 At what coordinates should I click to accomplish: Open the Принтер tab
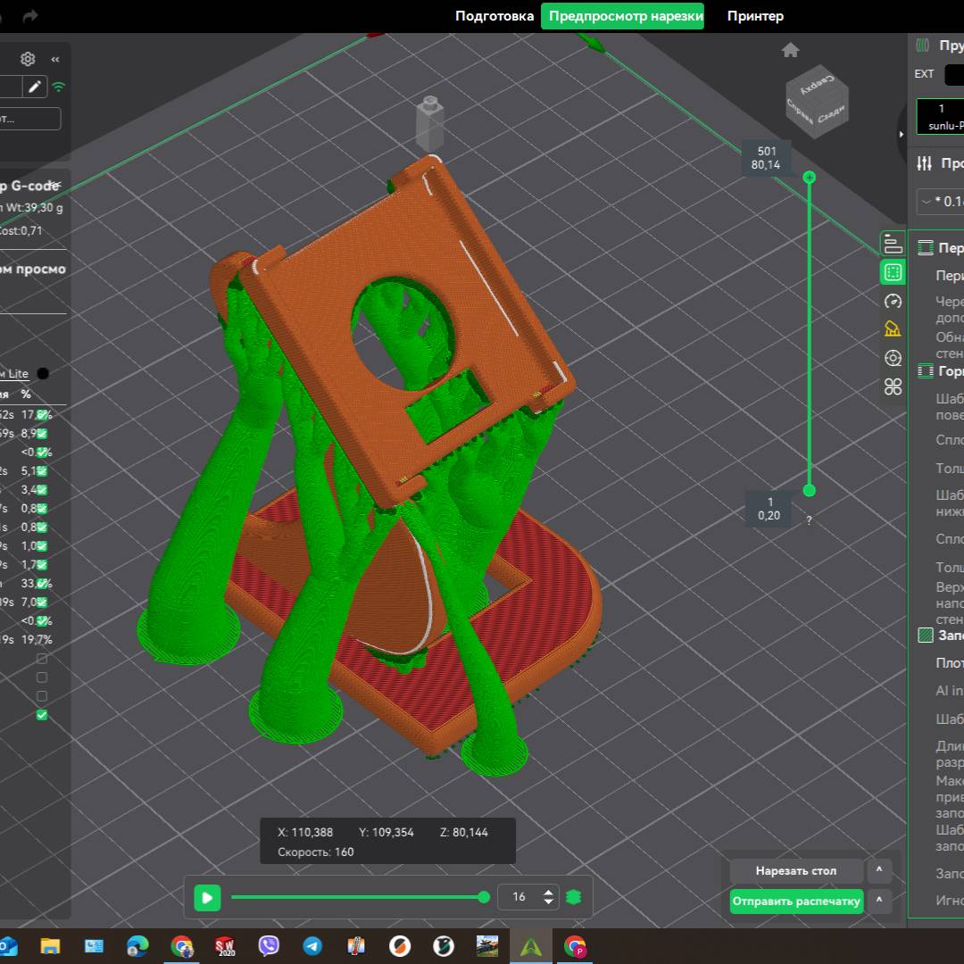coord(755,16)
